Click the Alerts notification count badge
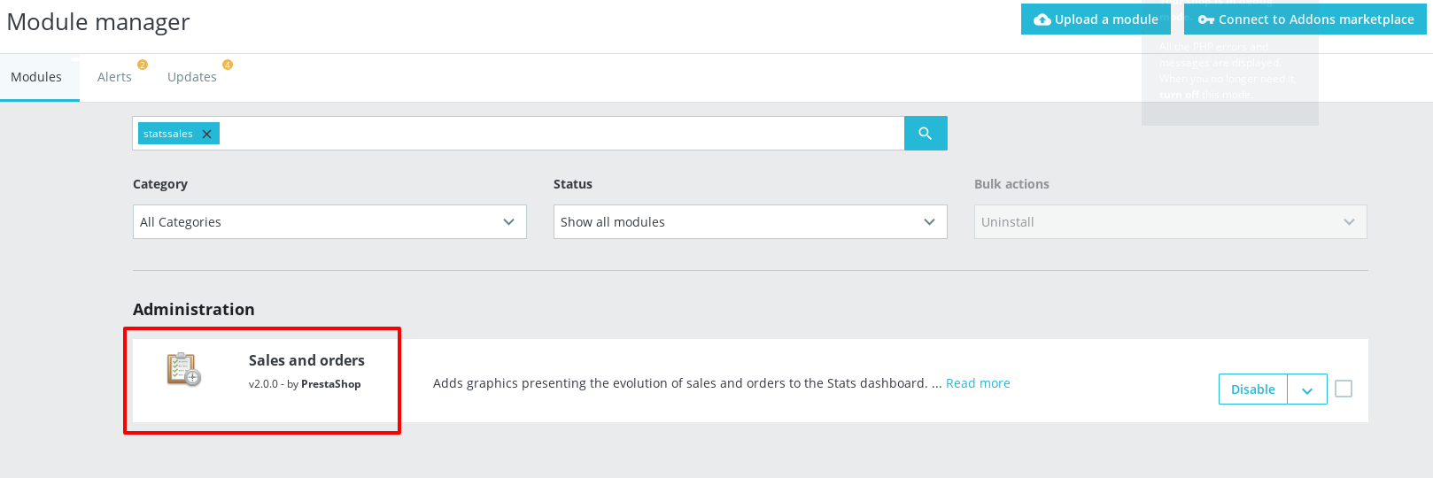The height and width of the screenshot is (478, 1433). pyautogui.click(x=142, y=65)
